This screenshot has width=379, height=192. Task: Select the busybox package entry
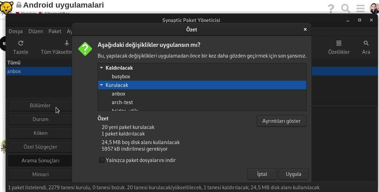[x=121, y=77]
